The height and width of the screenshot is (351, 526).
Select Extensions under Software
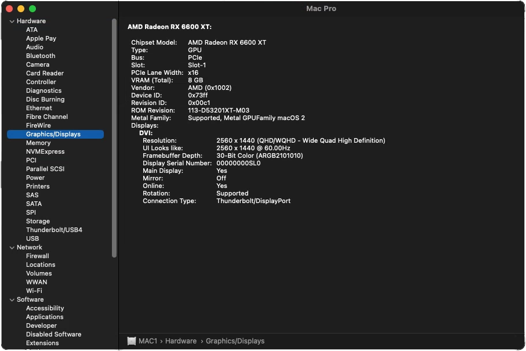tap(42, 343)
